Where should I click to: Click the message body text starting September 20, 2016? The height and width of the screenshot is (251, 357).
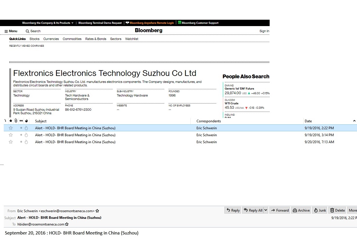click(72, 233)
